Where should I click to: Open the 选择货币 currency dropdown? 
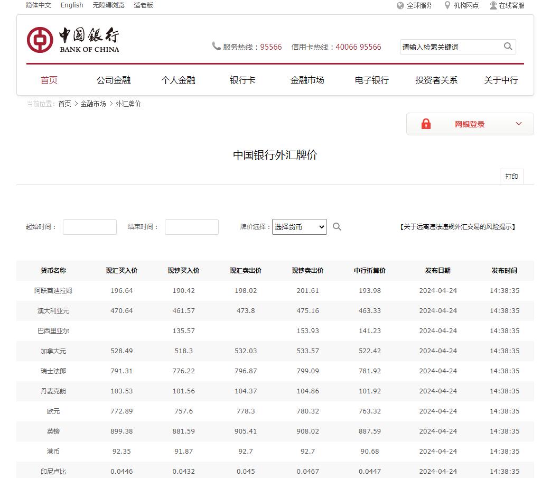tap(299, 227)
